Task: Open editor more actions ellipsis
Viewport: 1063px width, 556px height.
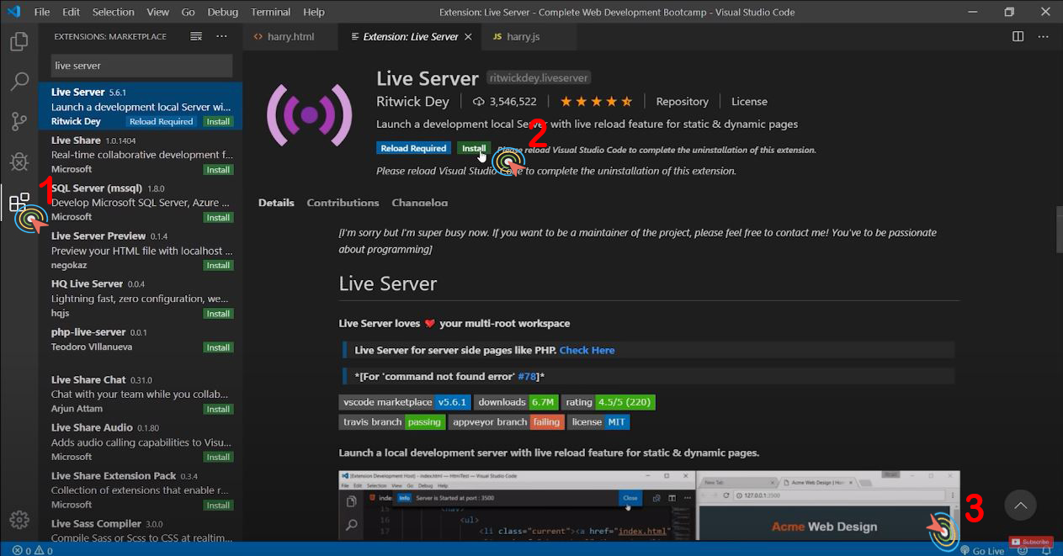Action: [1044, 36]
